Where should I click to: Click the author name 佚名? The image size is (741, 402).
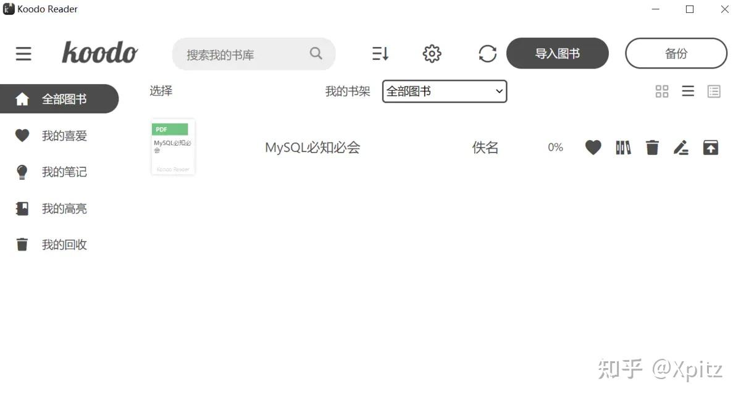click(x=485, y=148)
